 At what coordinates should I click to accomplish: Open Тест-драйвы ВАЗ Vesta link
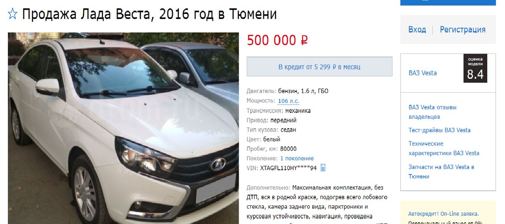coord(439,130)
